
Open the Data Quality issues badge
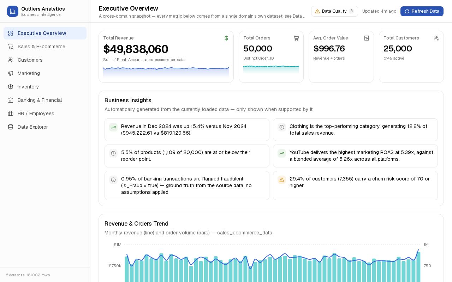(x=334, y=11)
